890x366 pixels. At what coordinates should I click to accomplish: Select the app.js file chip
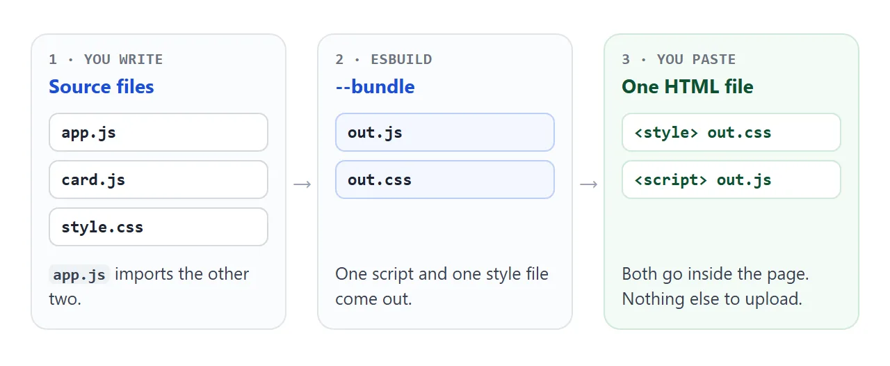(159, 132)
